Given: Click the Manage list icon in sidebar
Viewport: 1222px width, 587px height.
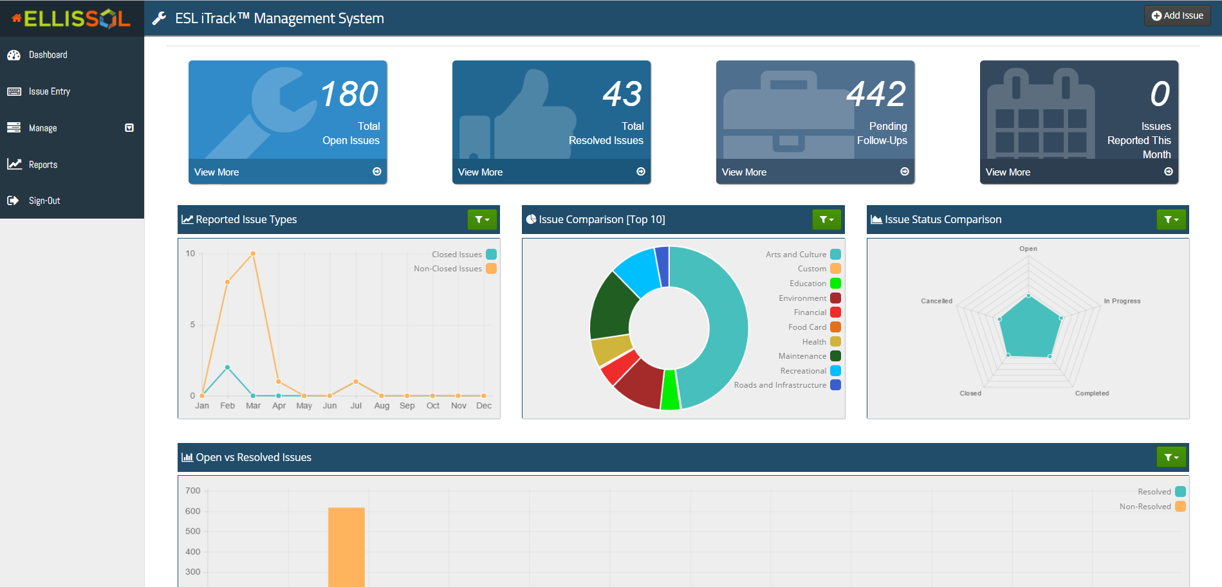Looking at the screenshot, I should tap(14, 128).
